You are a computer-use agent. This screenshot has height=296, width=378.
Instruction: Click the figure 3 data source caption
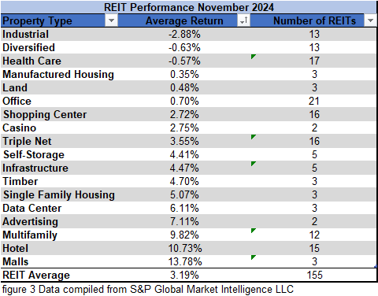(x=148, y=289)
